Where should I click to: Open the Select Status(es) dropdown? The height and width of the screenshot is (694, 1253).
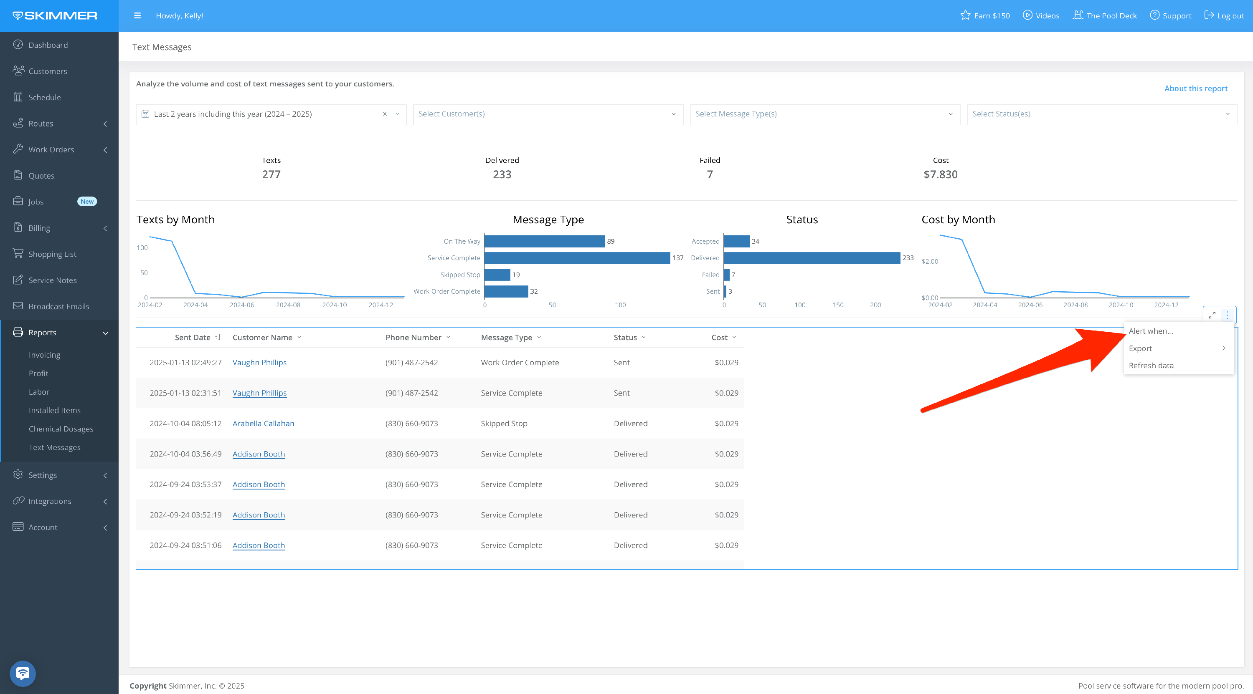1101,114
